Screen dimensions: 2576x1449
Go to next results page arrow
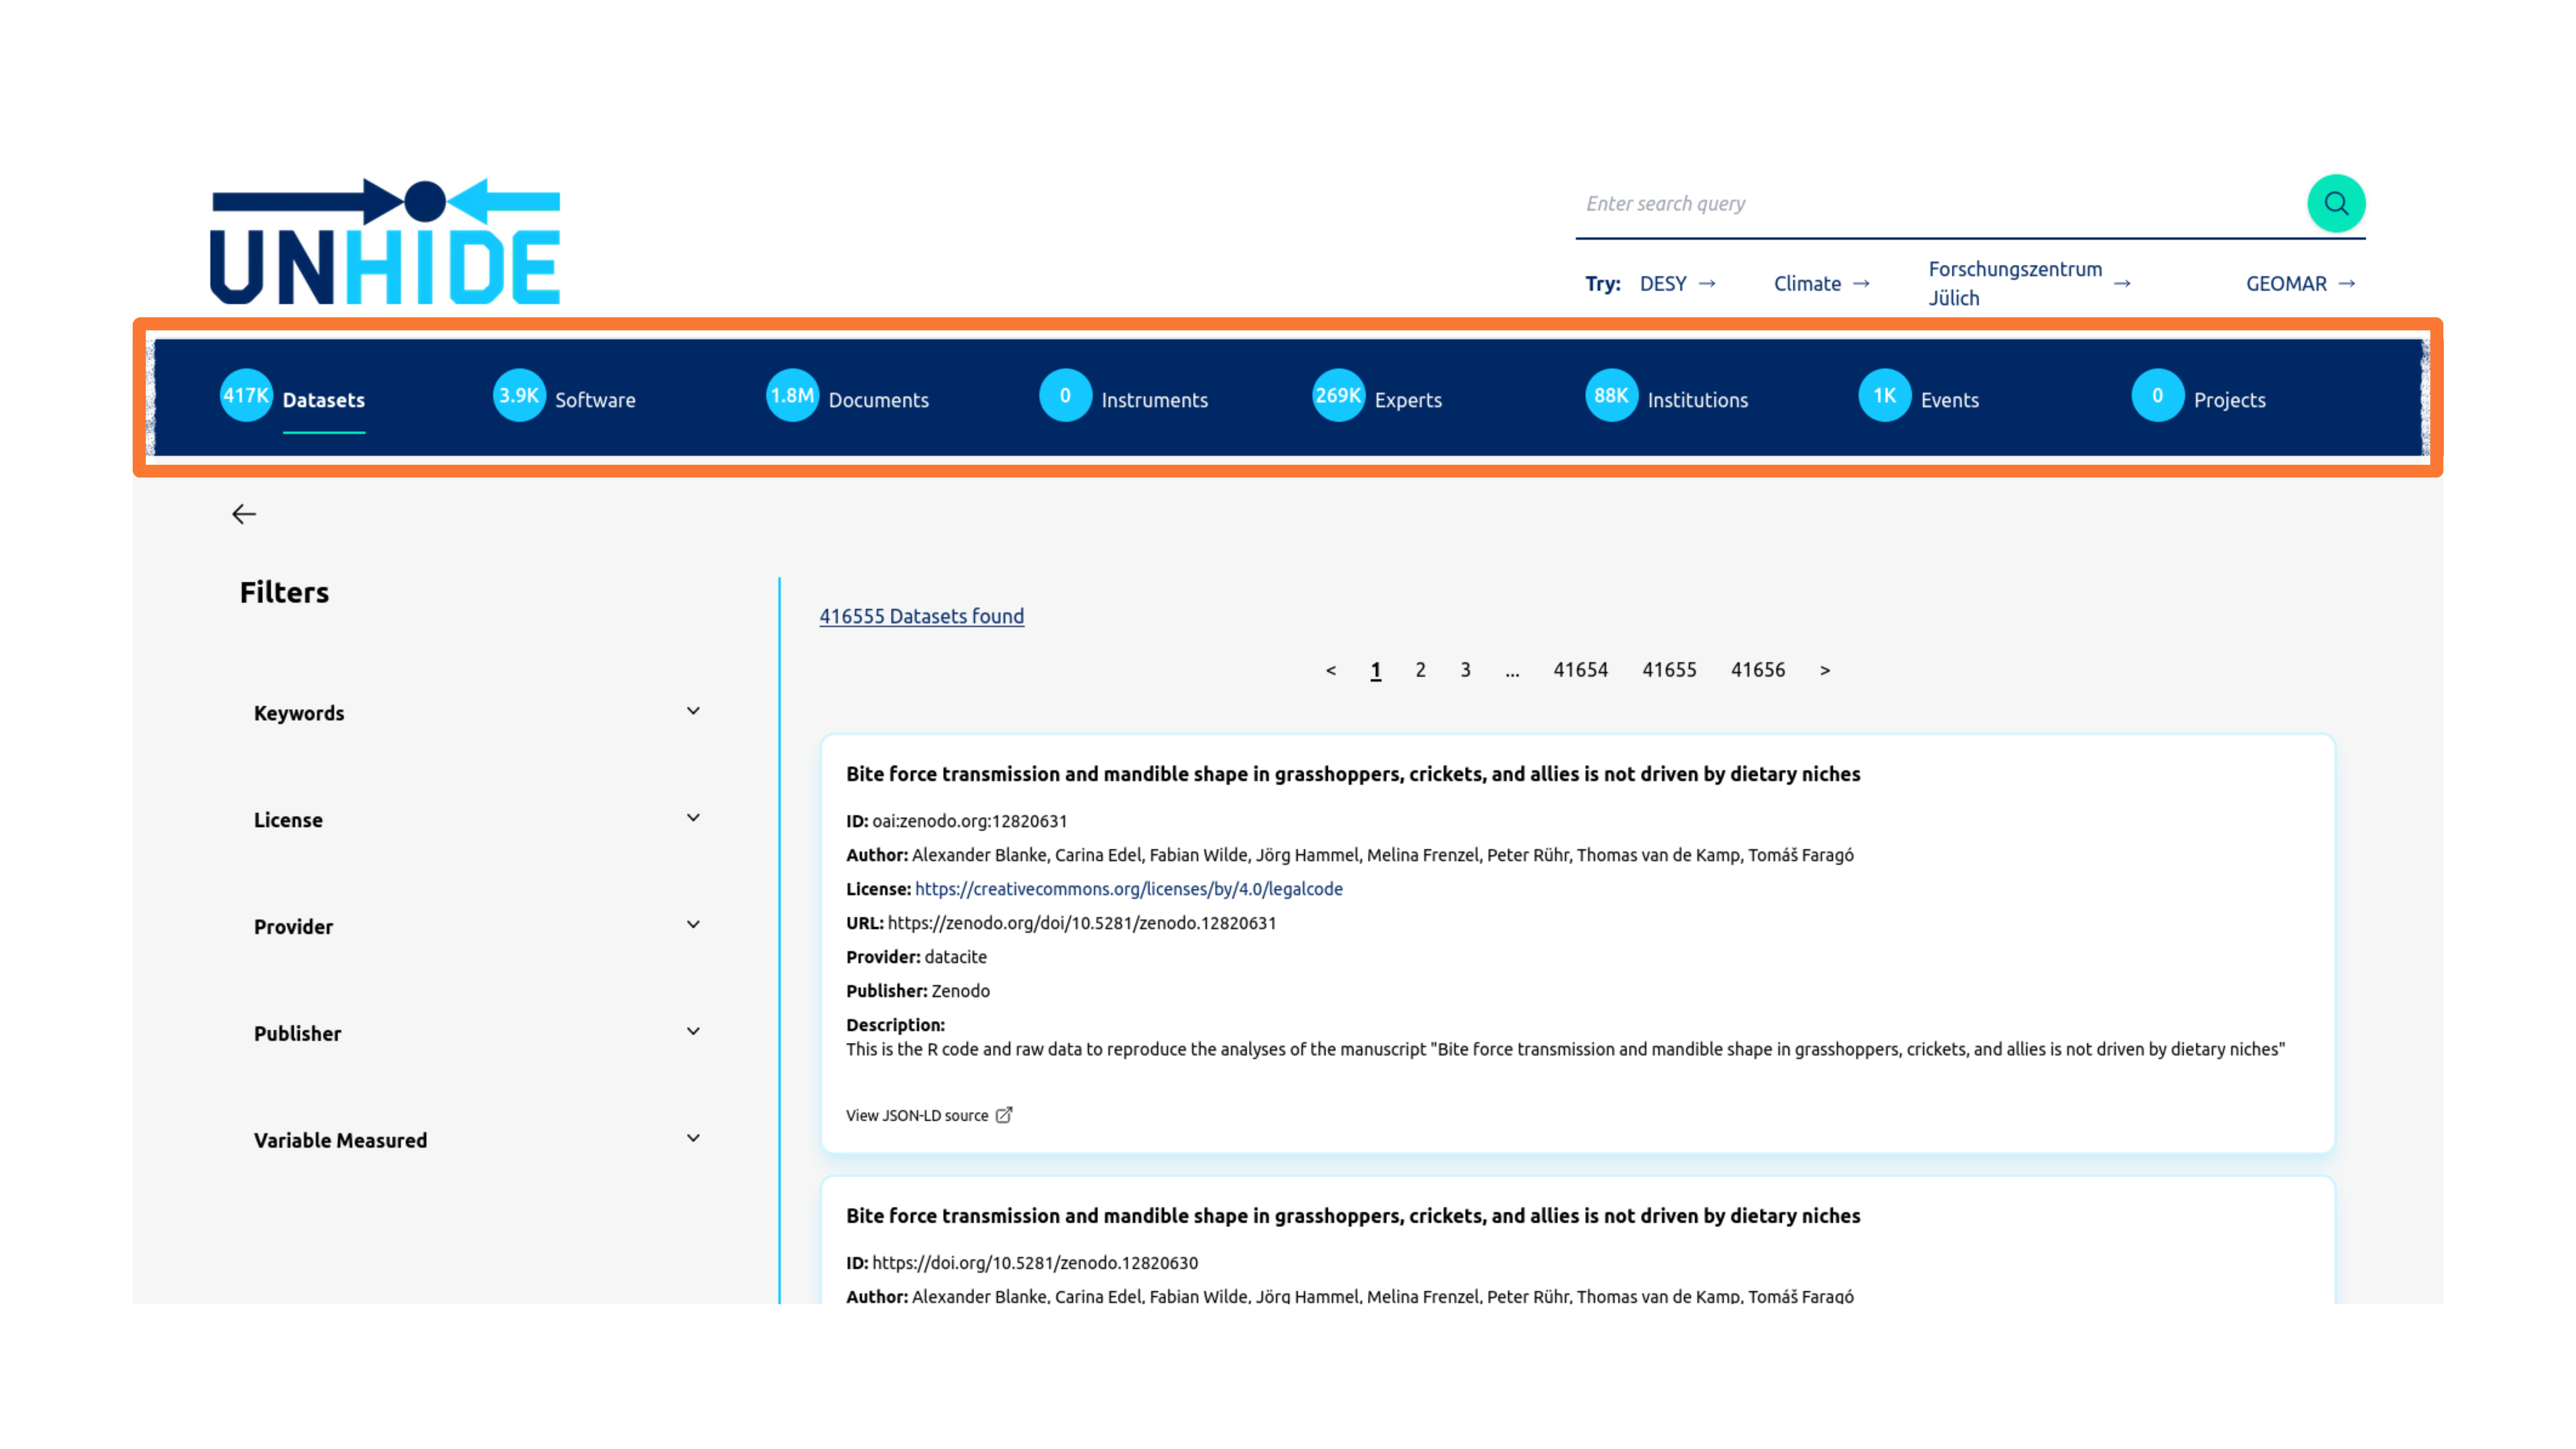1825,670
